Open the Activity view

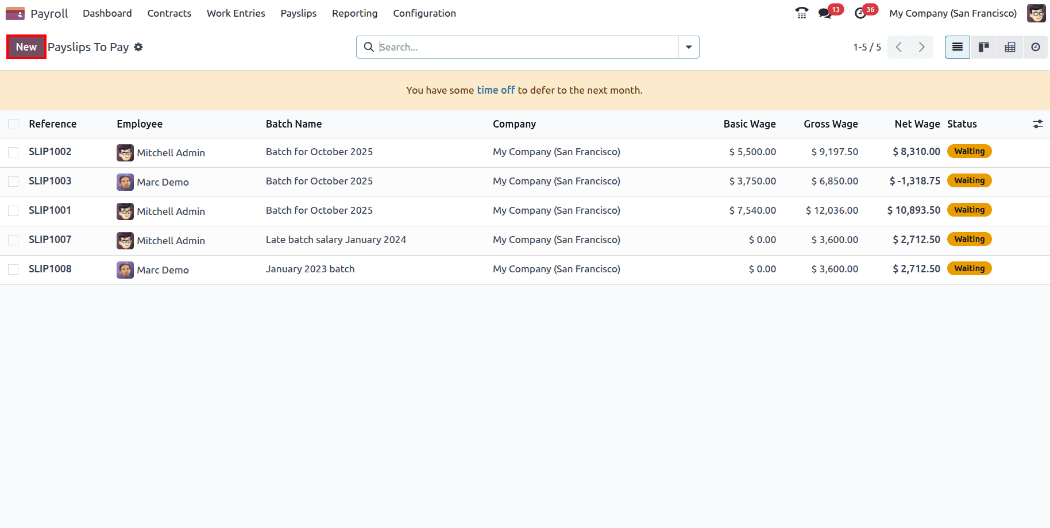coord(1036,47)
